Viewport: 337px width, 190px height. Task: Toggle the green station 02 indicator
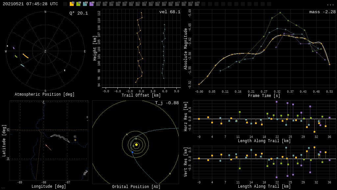point(78,4)
